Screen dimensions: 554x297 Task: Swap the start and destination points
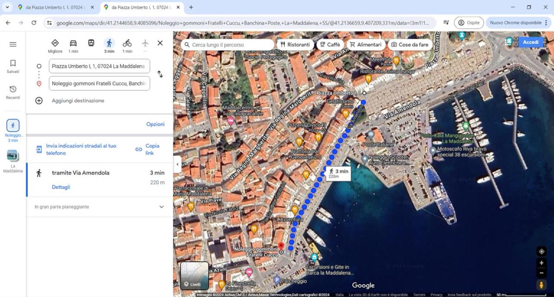tap(160, 74)
